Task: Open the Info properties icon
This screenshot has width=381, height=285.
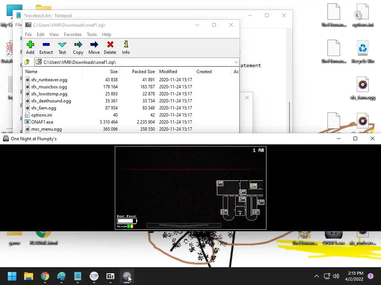Action: tap(126, 47)
